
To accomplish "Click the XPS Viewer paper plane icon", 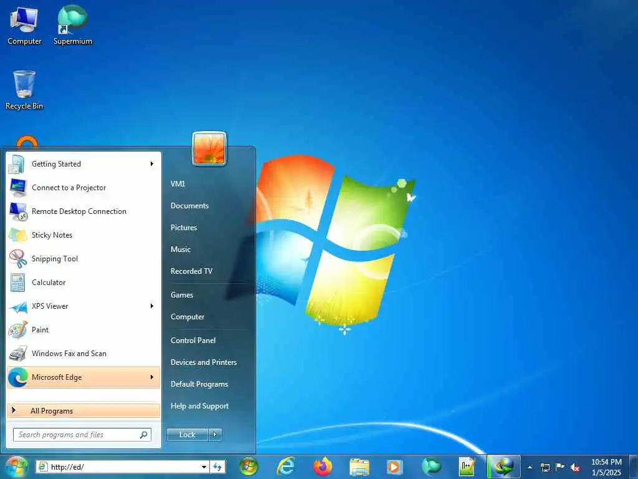I will click(x=18, y=306).
